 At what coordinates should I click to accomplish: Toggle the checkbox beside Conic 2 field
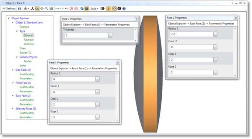click(x=215, y=47)
